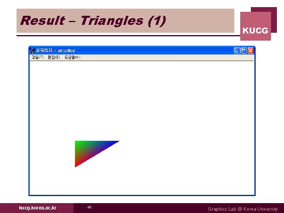Click the KUCG logo box
Screen dimensions: 284x213
(256, 26)
